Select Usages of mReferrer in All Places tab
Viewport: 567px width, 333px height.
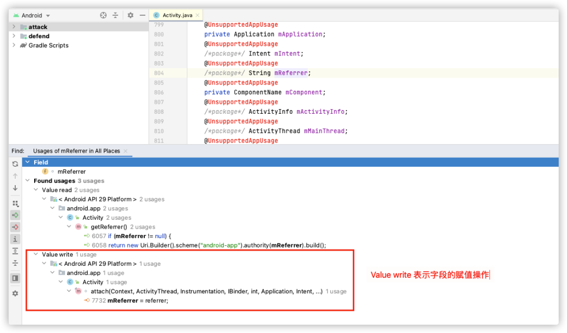(x=76, y=151)
